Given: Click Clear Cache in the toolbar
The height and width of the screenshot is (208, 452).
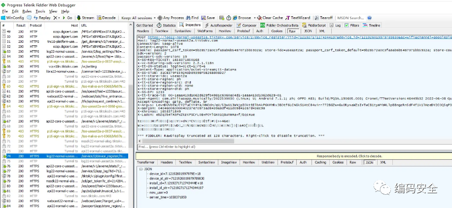Looking at the screenshot, I should click(x=270, y=18).
